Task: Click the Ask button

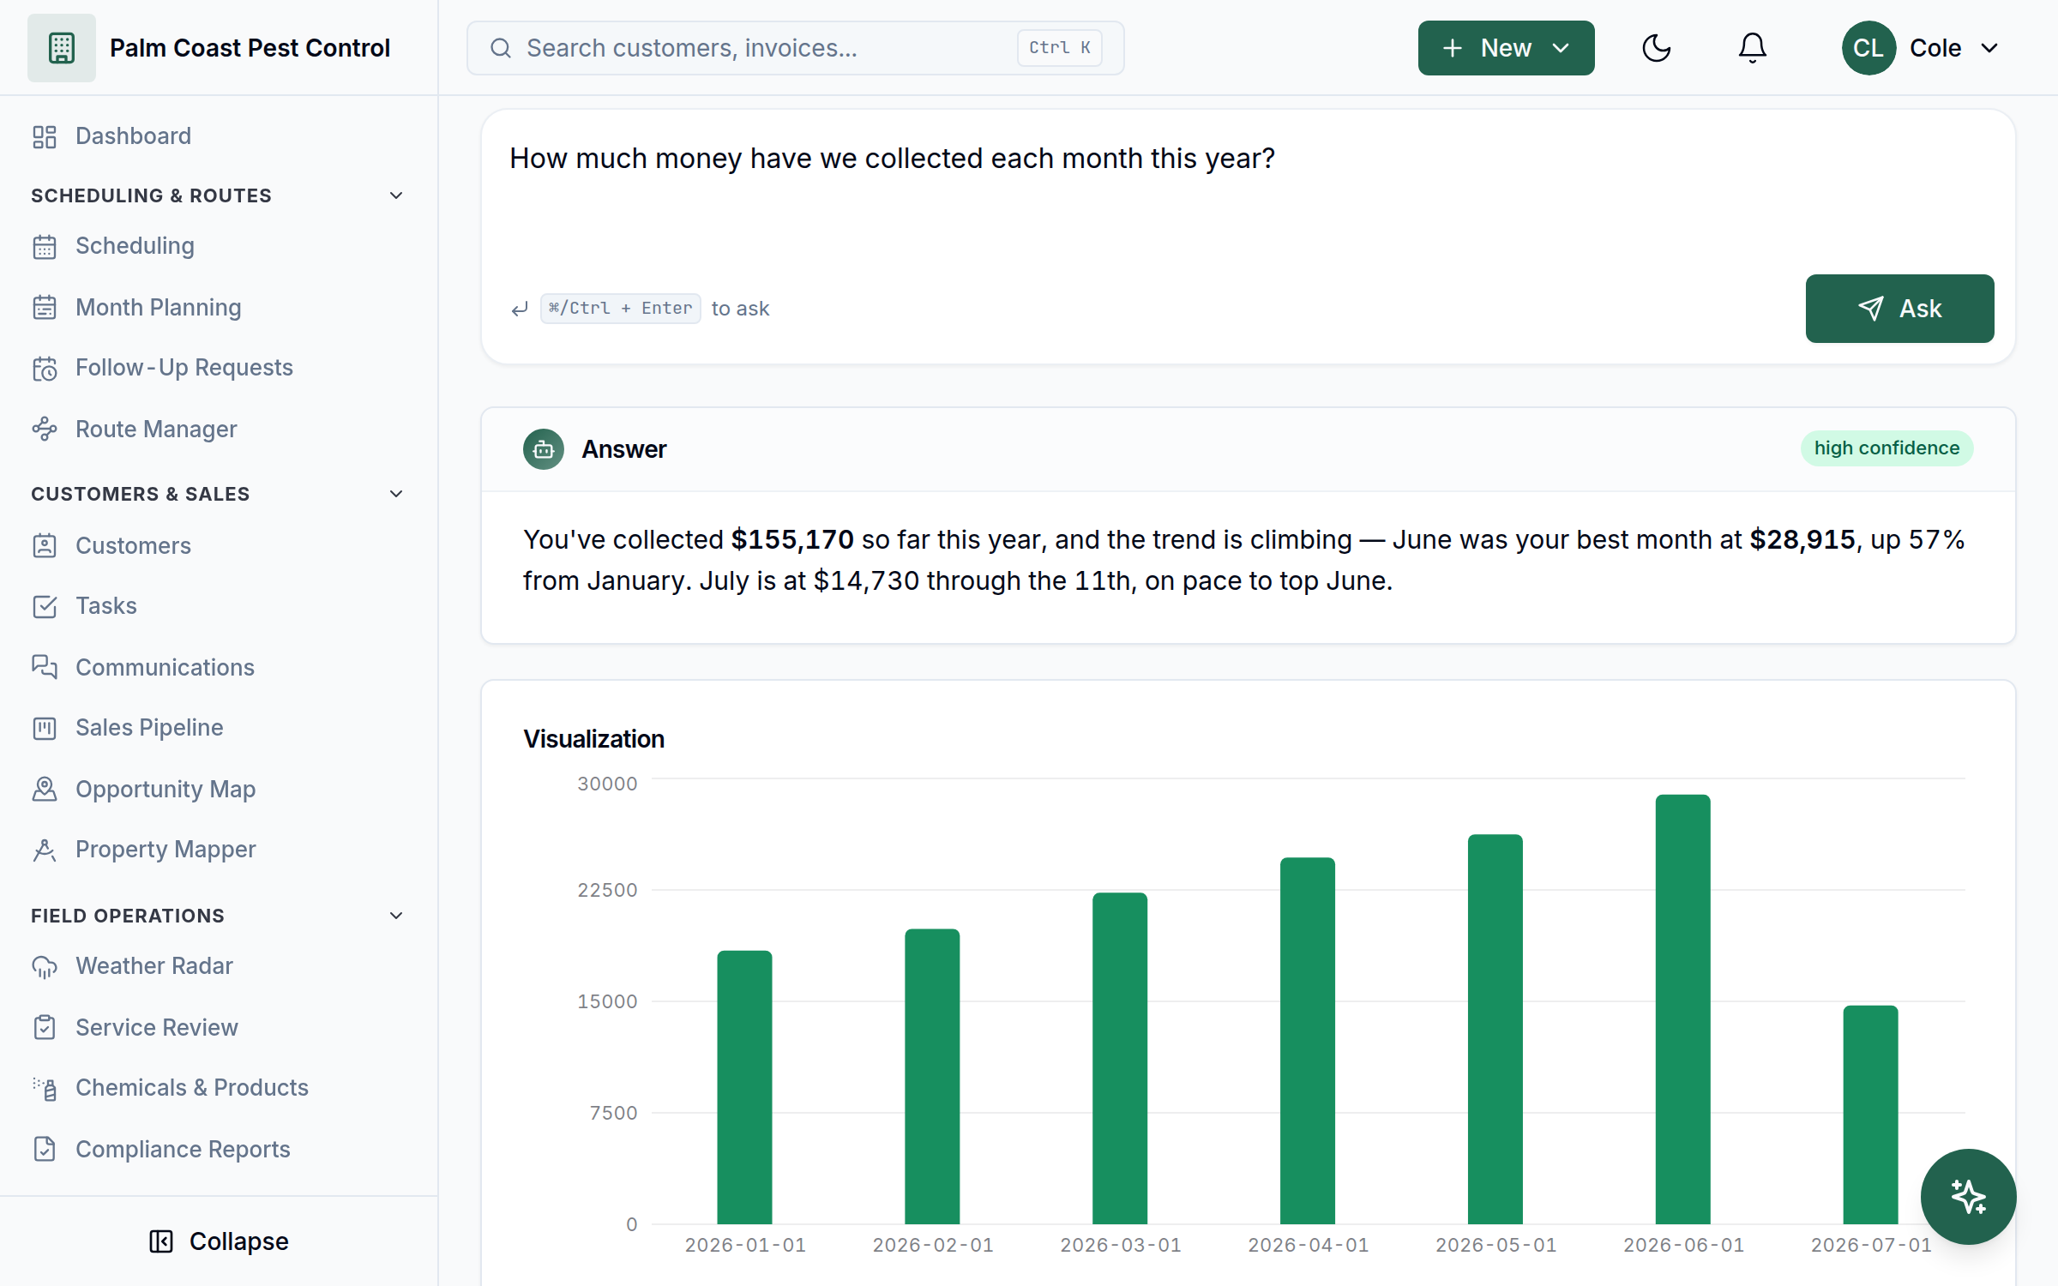Action: click(1899, 309)
